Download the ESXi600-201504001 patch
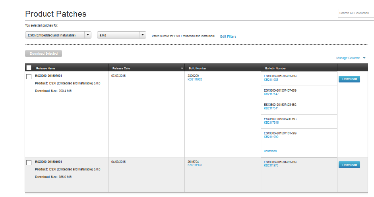374x197 pixels. click(349, 165)
